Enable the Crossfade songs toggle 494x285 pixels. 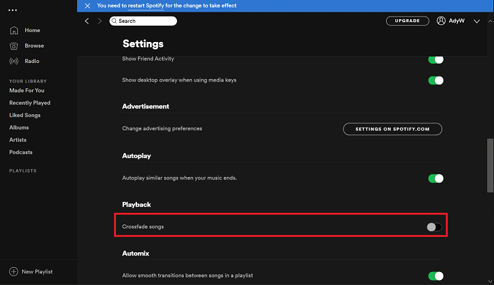(x=434, y=227)
